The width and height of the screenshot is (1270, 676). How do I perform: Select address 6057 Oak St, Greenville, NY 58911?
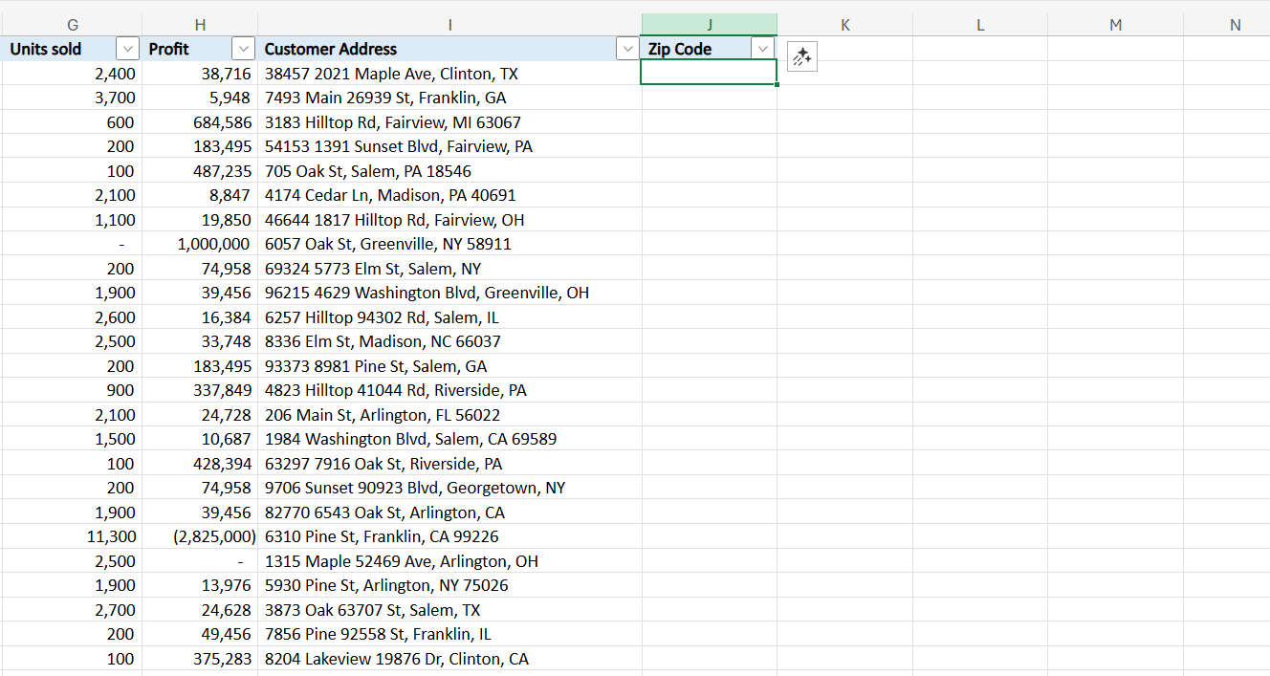(449, 244)
